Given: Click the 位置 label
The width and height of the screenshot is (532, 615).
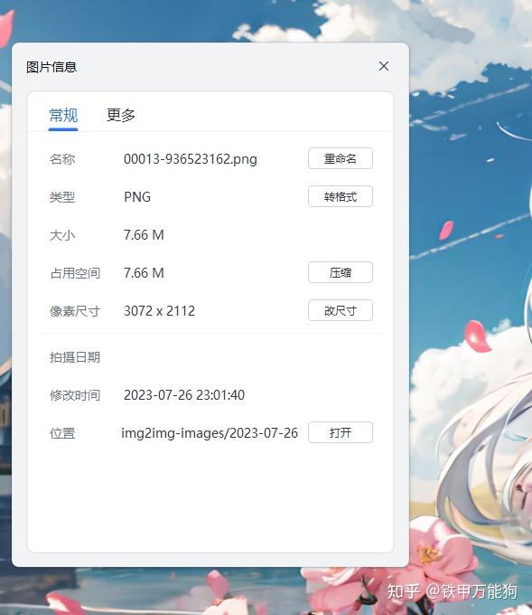Looking at the screenshot, I should pyautogui.click(x=62, y=433).
